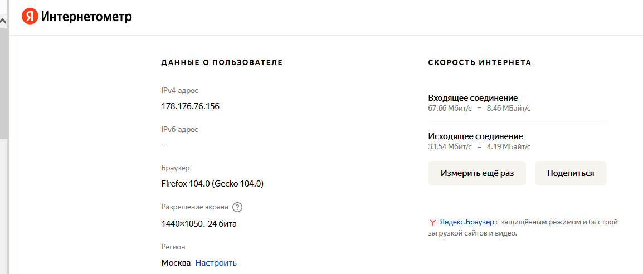This screenshot has width=643, height=274.
Task: Click the Москва region text
Action: [x=176, y=263]
